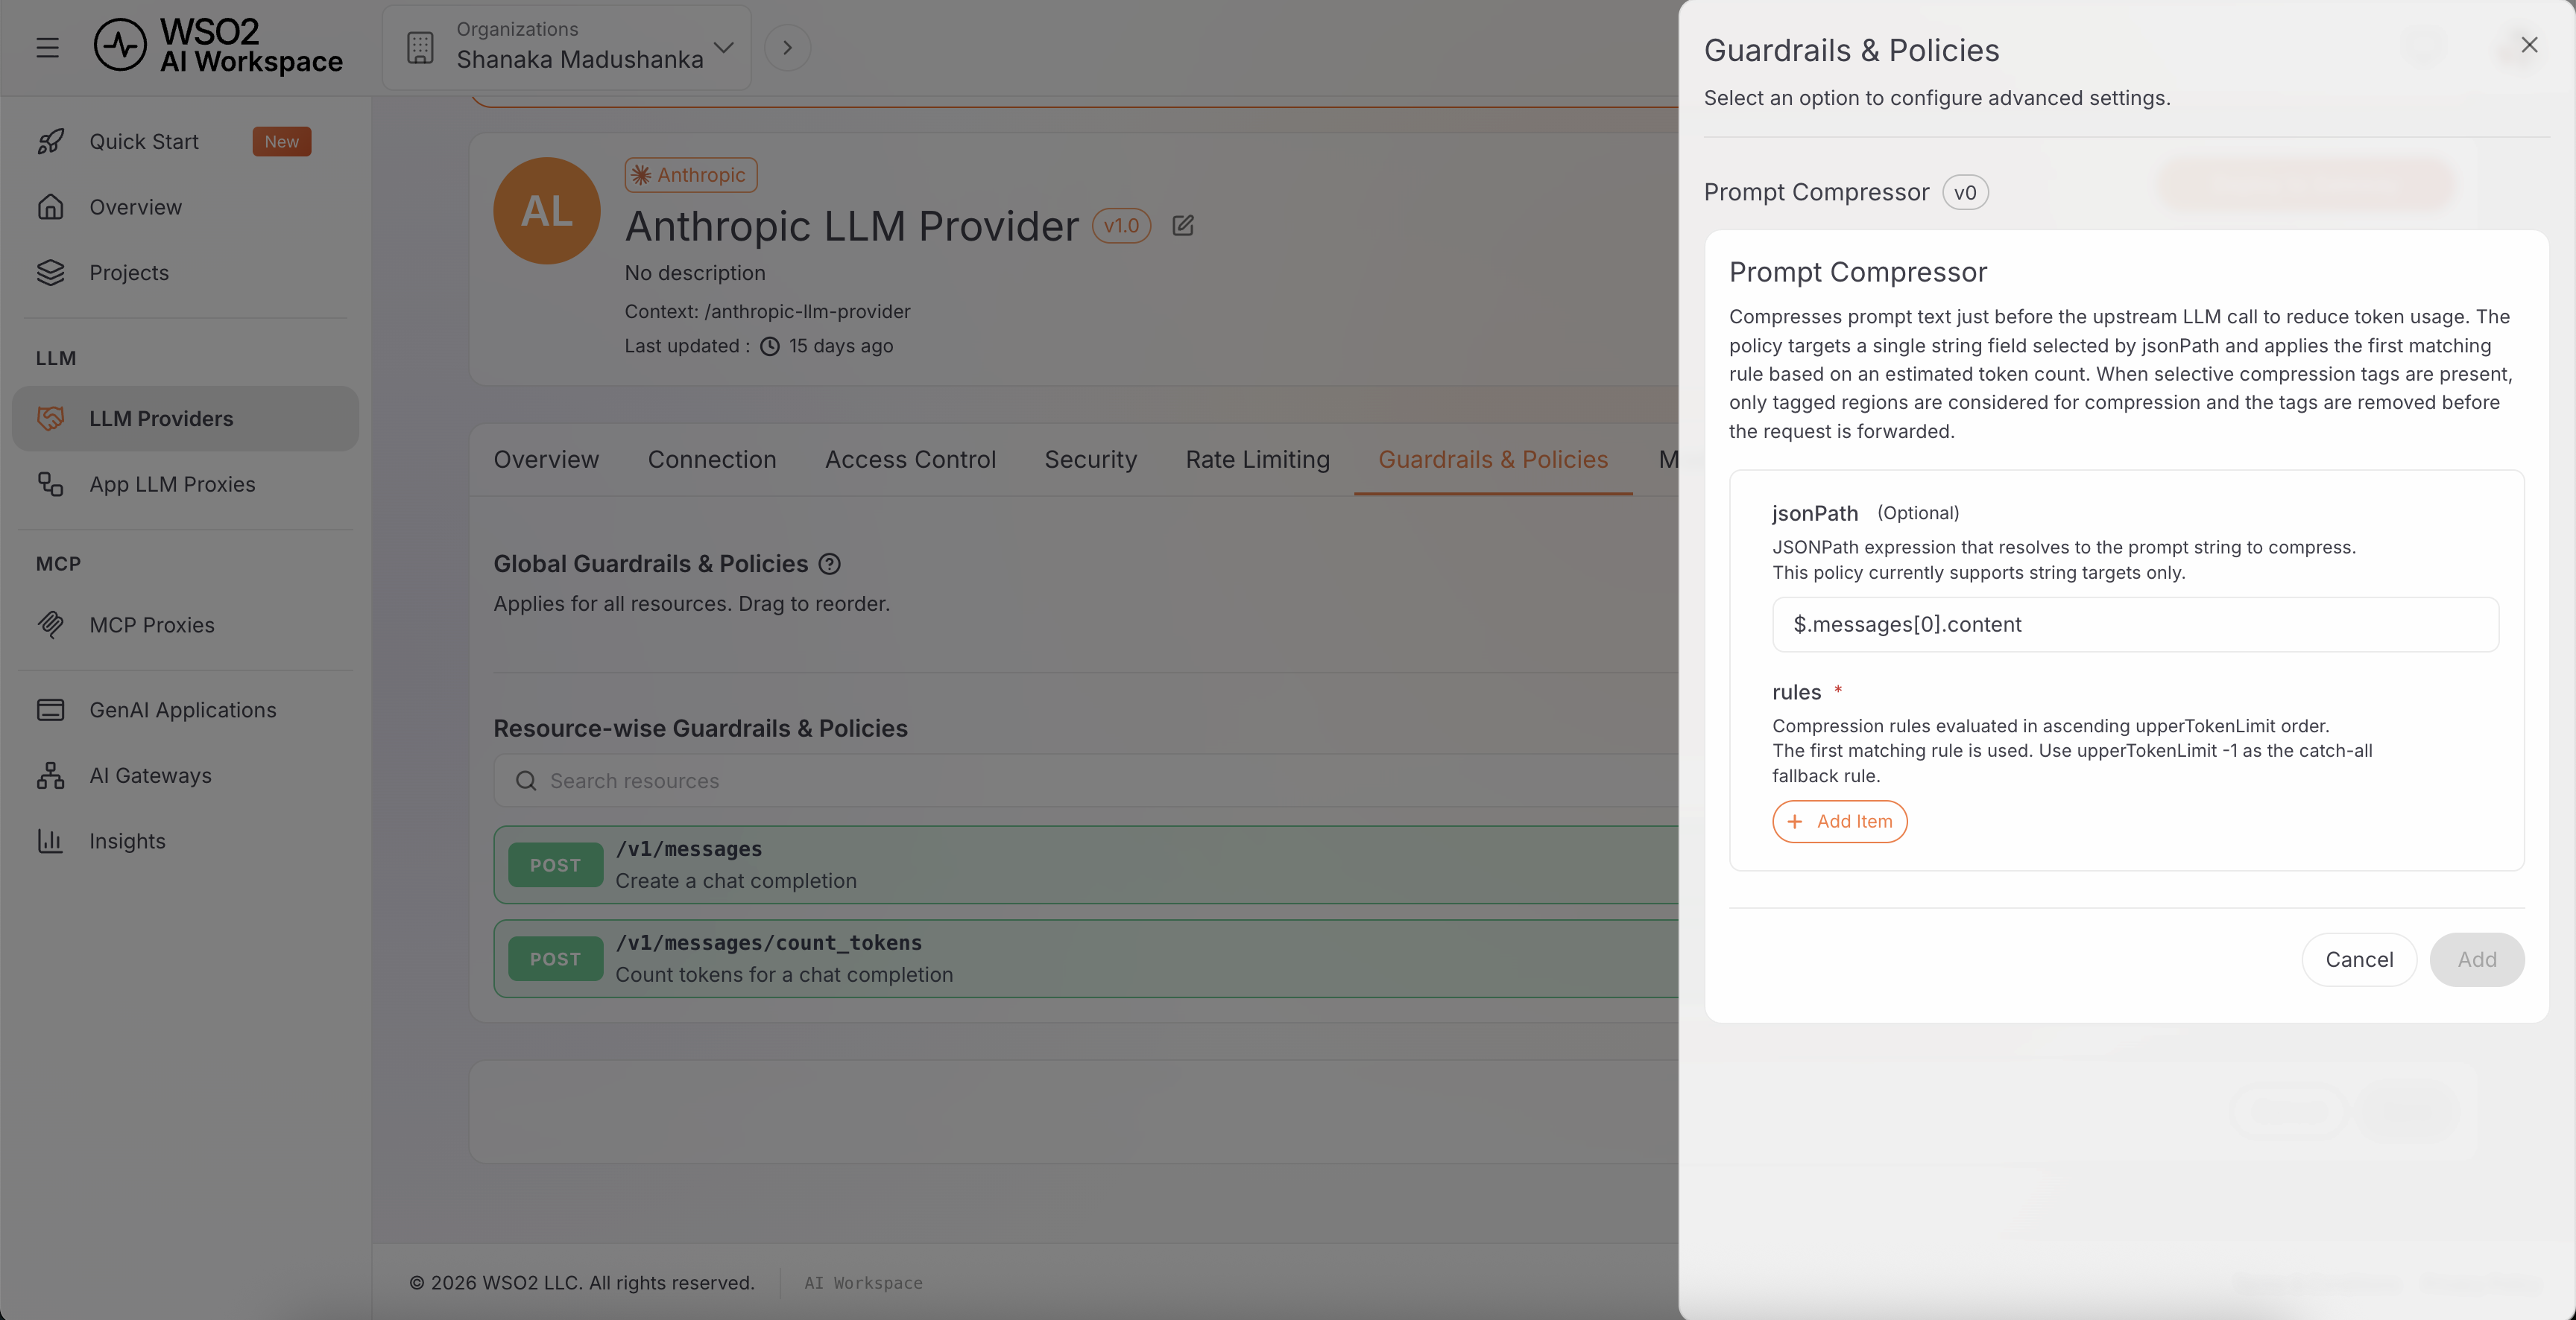Click POST badge of count_tokens row
The width and height of the screenshot is (2576, 1320).
pos(555,959)
